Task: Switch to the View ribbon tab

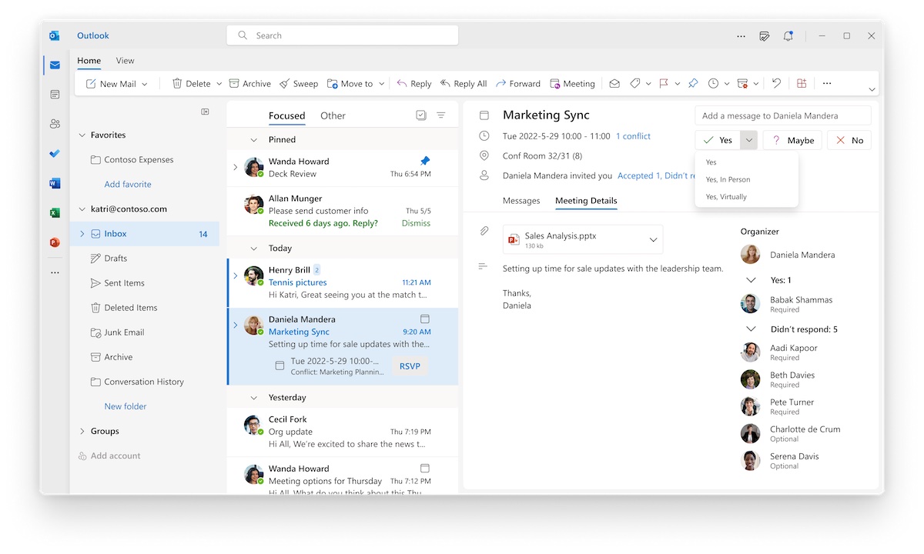Action: coord(124,60)
